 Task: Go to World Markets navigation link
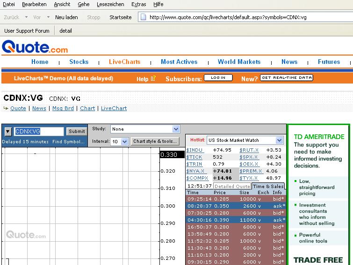(x=239, y=62)
